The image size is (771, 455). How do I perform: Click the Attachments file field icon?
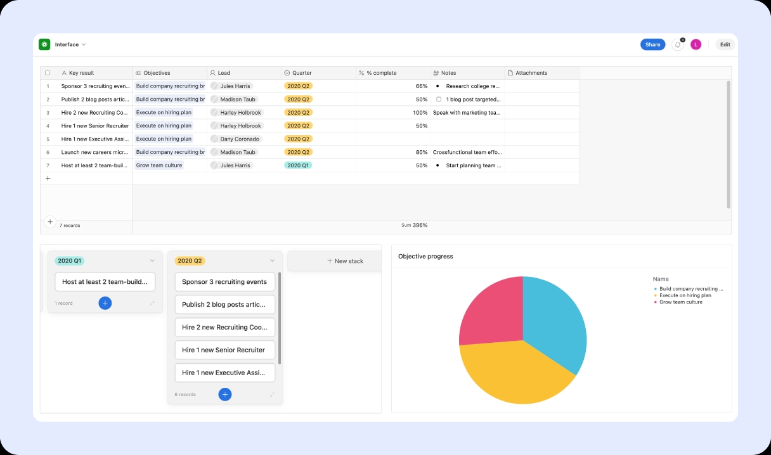click(x=510, y=73)
